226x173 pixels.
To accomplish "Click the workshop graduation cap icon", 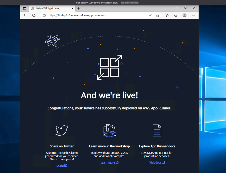I will coord(109,130).
